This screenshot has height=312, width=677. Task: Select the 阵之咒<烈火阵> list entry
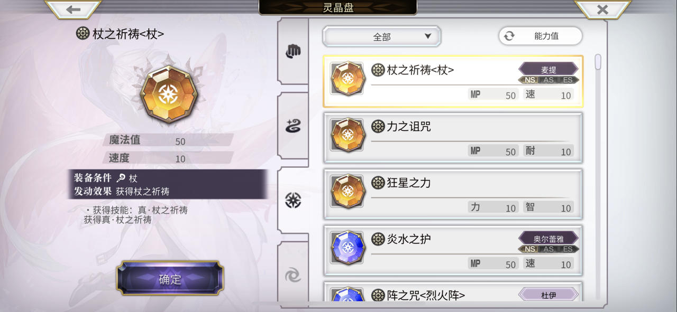453,292
